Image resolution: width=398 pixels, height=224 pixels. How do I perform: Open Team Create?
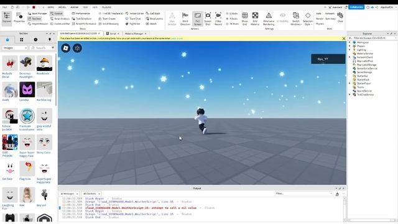107,19
